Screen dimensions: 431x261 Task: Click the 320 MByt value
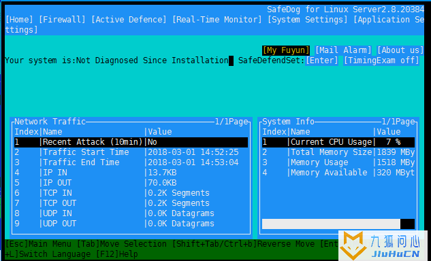[396, 173]
